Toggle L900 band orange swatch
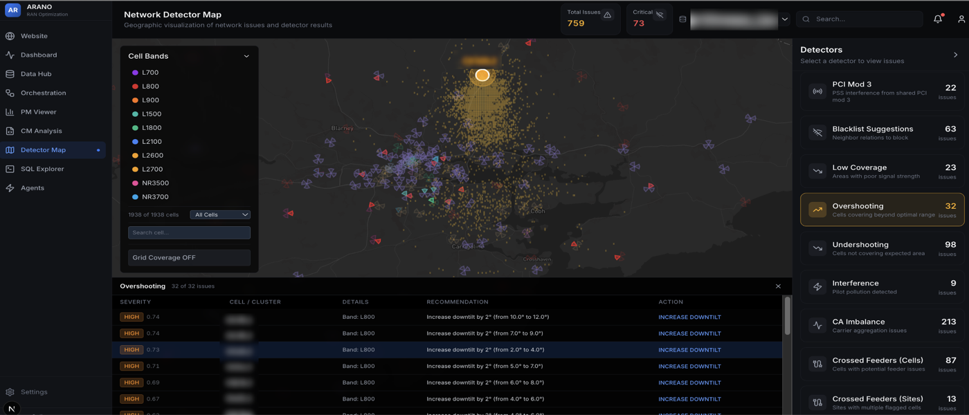 tap(135, 100)
